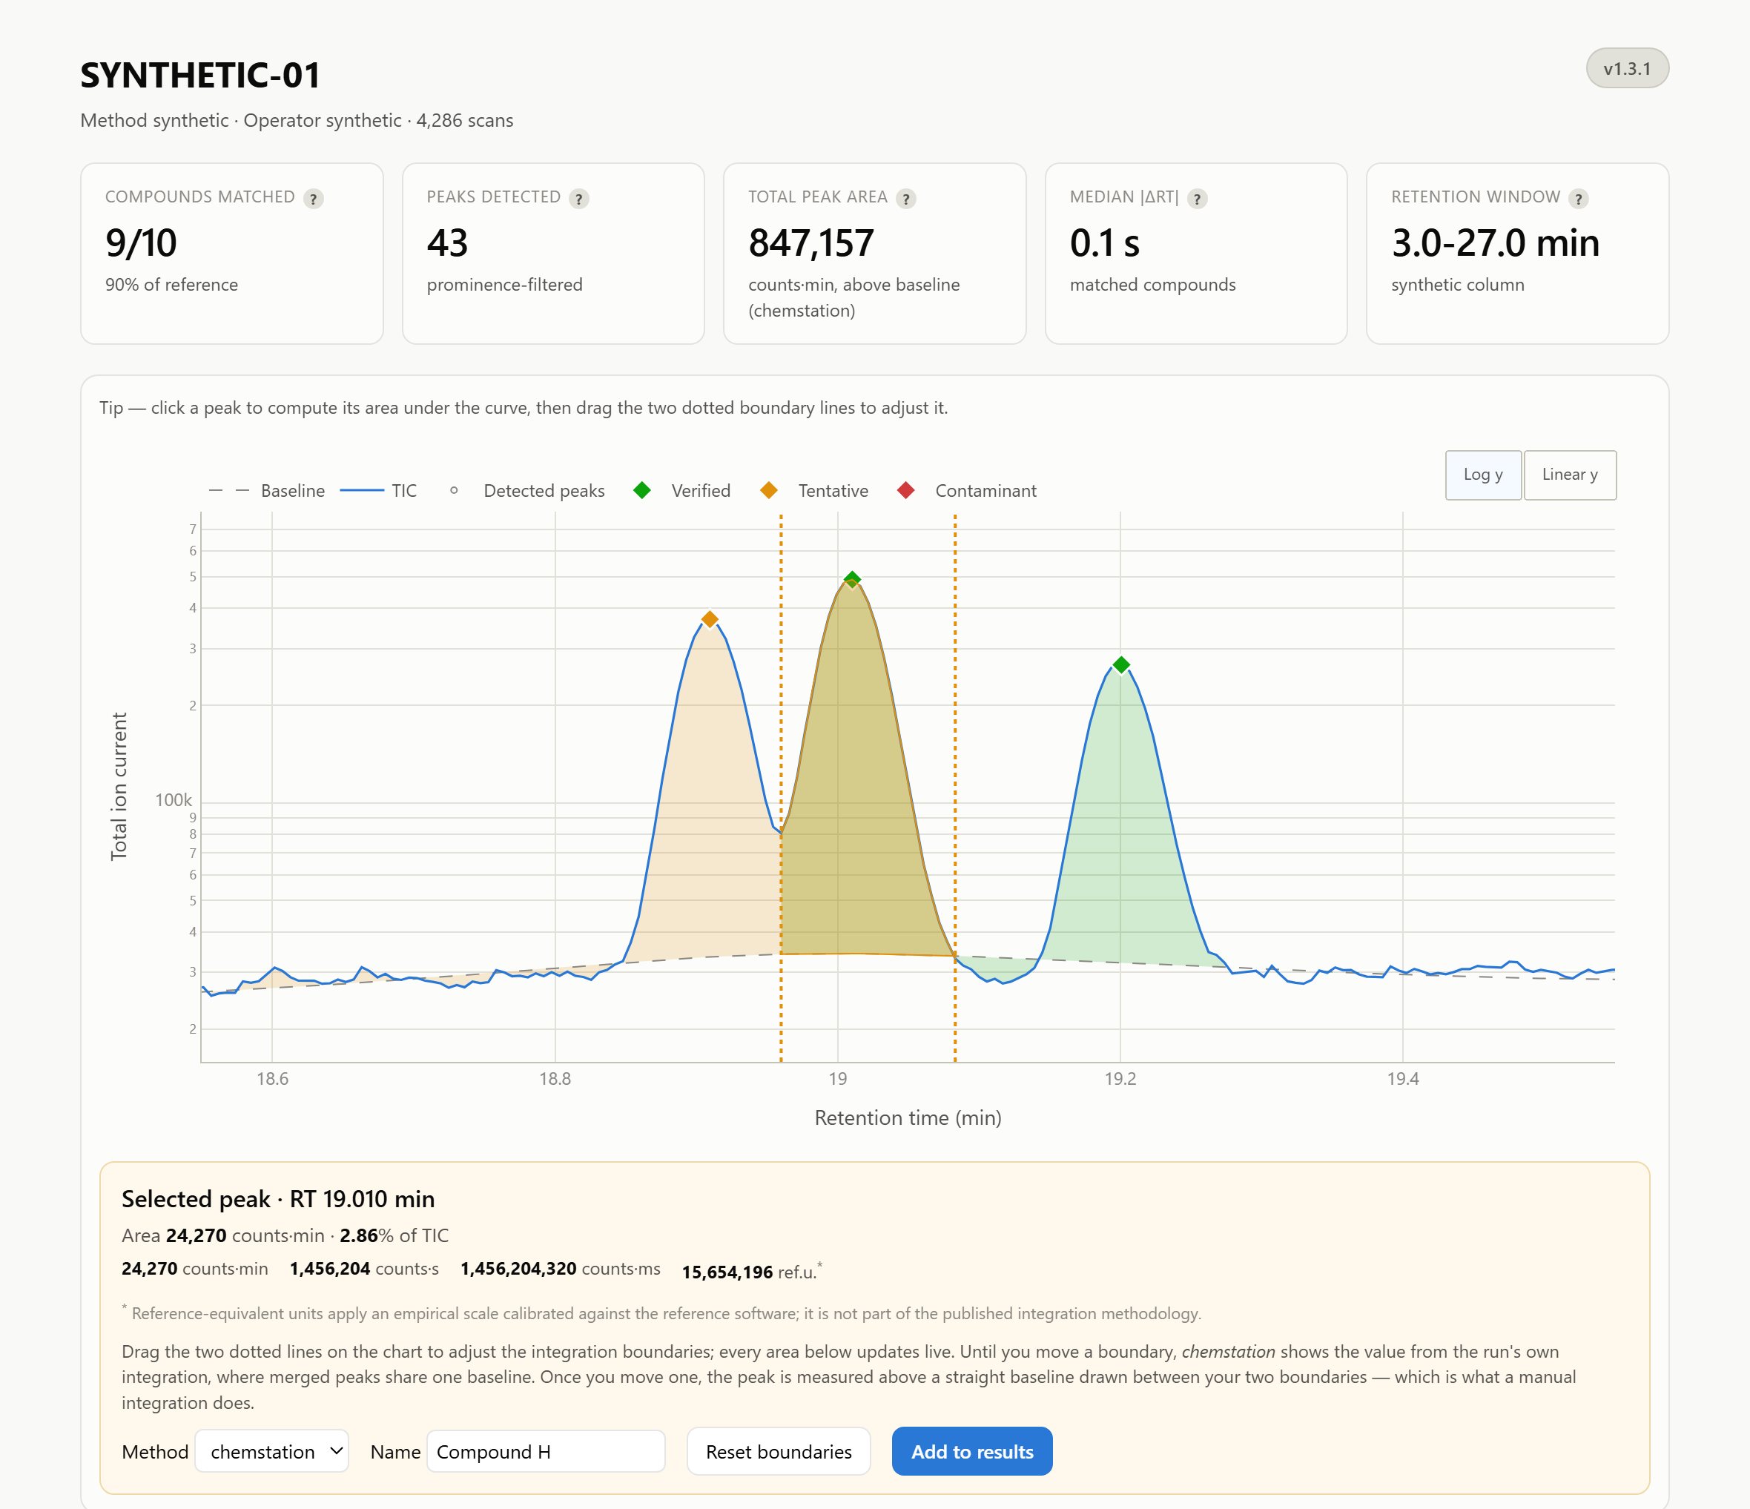Click the Selected peak RT 19.010 min heading

(278, 1199)
